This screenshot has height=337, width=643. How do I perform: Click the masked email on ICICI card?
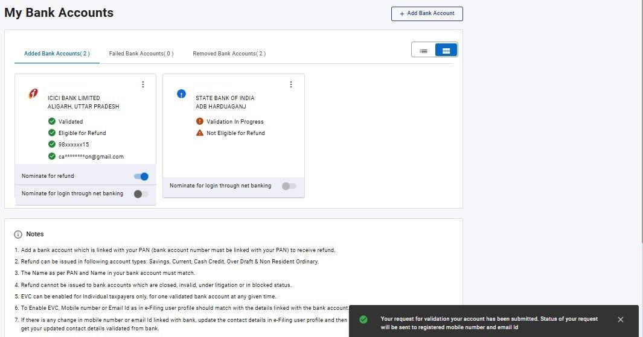(x=91, y=157)
